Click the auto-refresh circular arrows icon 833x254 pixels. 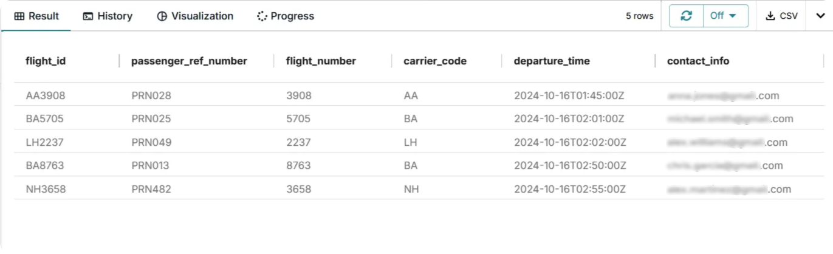pos(687,16)
